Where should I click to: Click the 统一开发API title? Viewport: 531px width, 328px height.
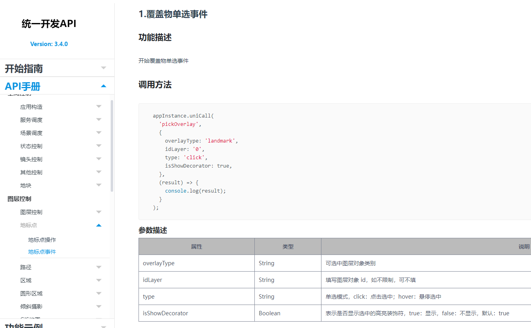click(49, 24)
